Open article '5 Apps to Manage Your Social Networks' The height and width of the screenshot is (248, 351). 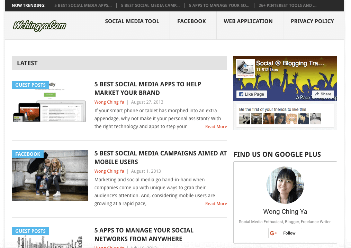click(x=144, y=235)
